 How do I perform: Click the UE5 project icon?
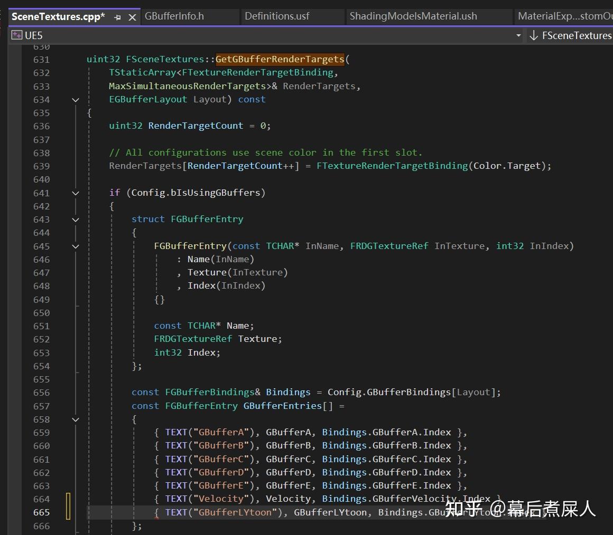16,35
